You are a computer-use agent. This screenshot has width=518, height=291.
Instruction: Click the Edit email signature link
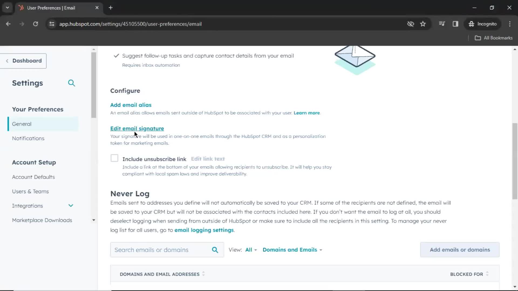(x=137, y=128)
